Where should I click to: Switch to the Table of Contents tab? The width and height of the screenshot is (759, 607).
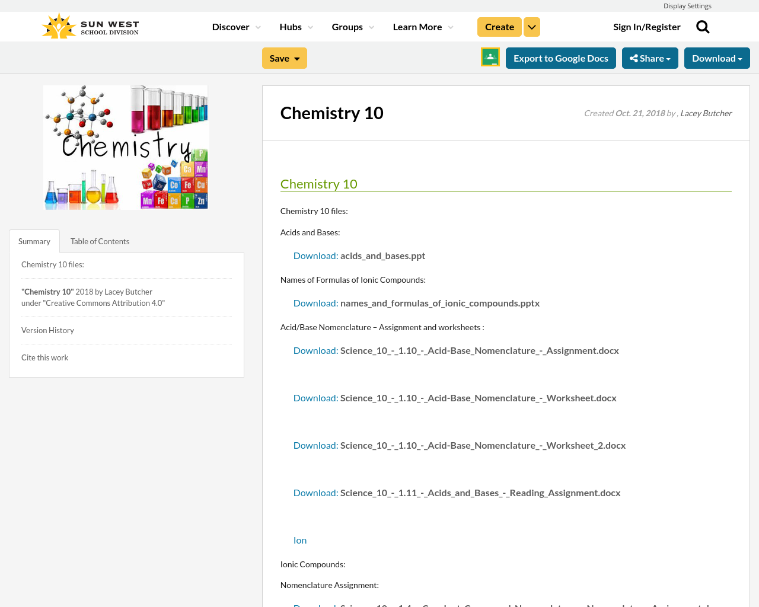pos(100,241)
